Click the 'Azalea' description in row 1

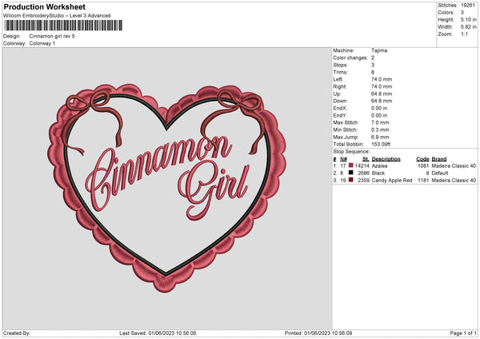pyautogui.click(x=379, y=166)
